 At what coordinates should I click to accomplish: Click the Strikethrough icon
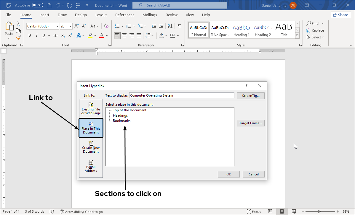(55, 35)
